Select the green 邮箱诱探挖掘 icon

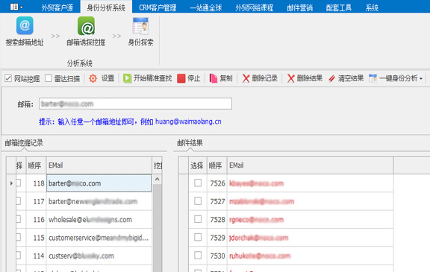coord(86,26)
